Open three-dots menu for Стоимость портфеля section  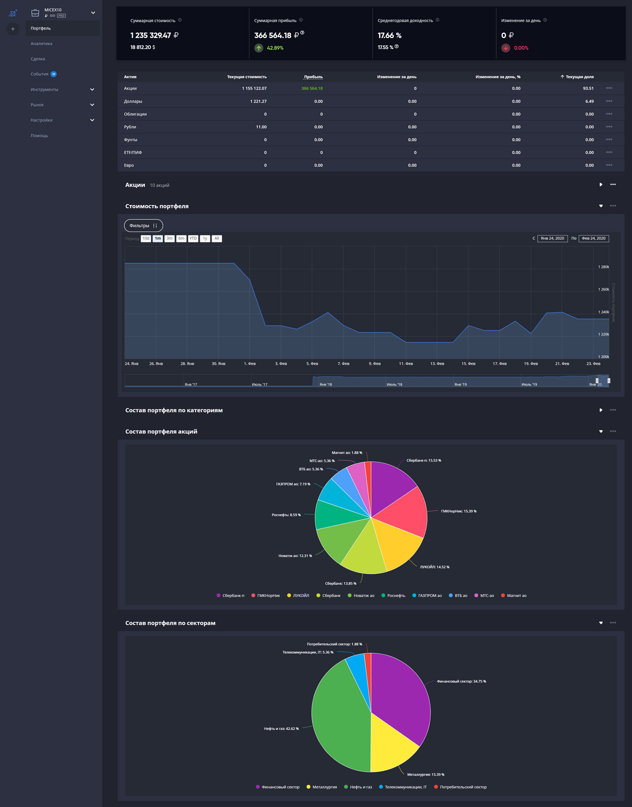(x=613, y=206)
